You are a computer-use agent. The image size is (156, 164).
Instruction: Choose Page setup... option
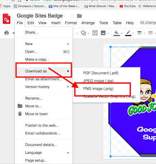pos(43,160)
